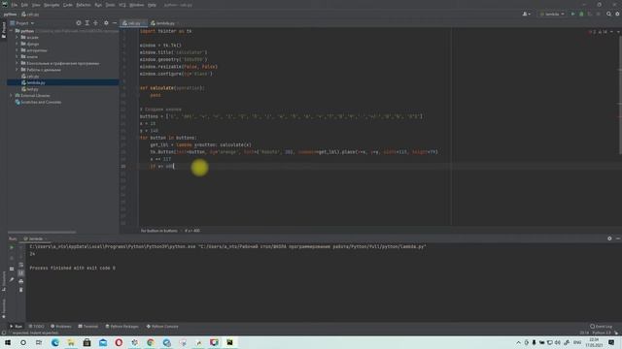Open the Opera browser from the taskbar

119,342
